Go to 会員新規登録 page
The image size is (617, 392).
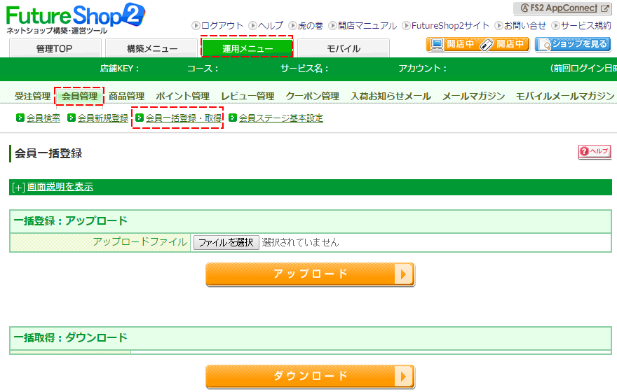103,118
